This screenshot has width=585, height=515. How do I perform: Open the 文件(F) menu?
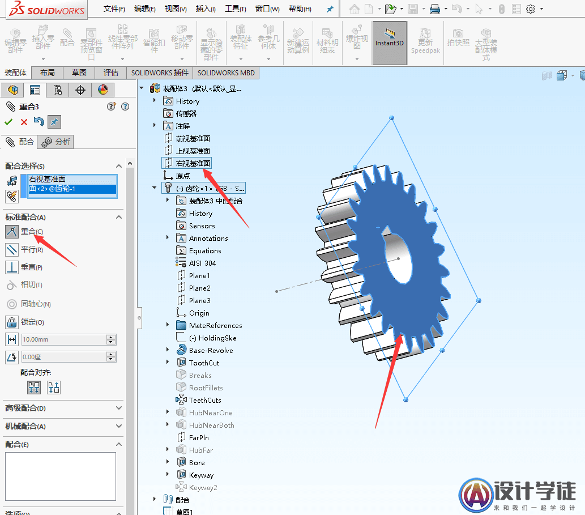click(114, 8)
